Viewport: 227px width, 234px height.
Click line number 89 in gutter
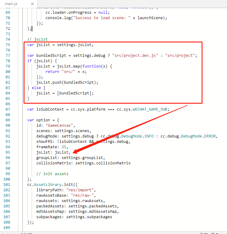click(8, 120)
